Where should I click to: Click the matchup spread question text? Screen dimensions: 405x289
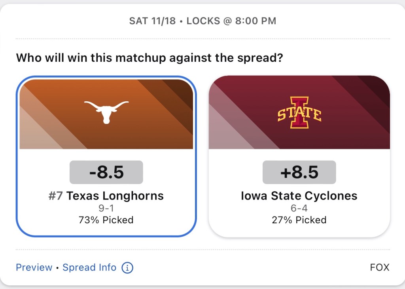(150, 58)
